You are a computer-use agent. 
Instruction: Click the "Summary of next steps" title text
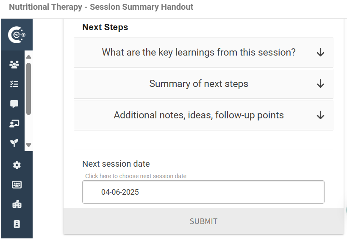click(x=199, y=84)
